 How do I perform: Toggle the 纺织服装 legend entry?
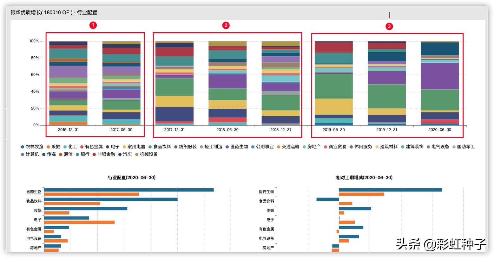pyautogui.click(x=185, y=147)
